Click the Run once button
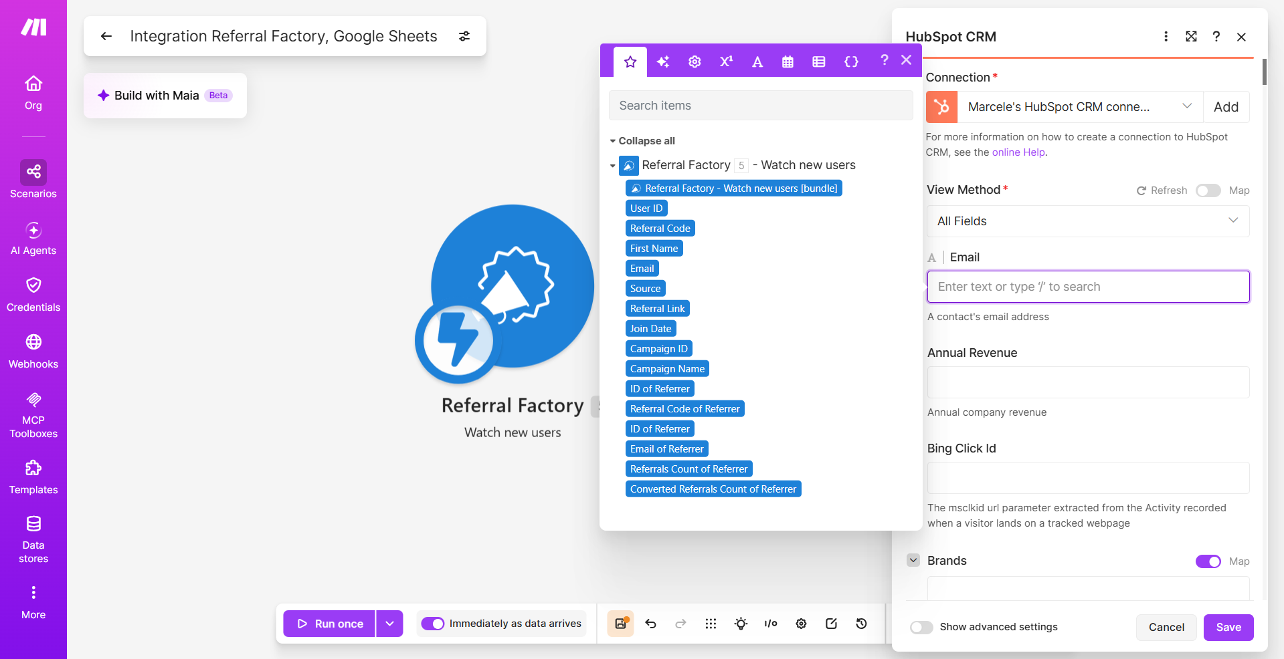 click(x=329, y=624)
